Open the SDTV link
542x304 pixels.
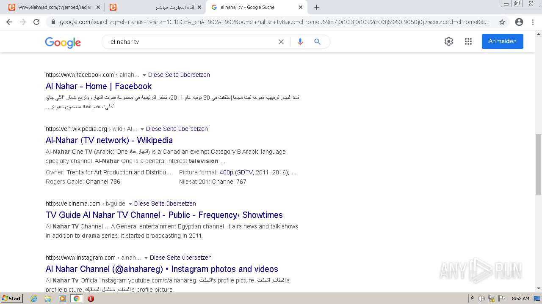point(245,172)
